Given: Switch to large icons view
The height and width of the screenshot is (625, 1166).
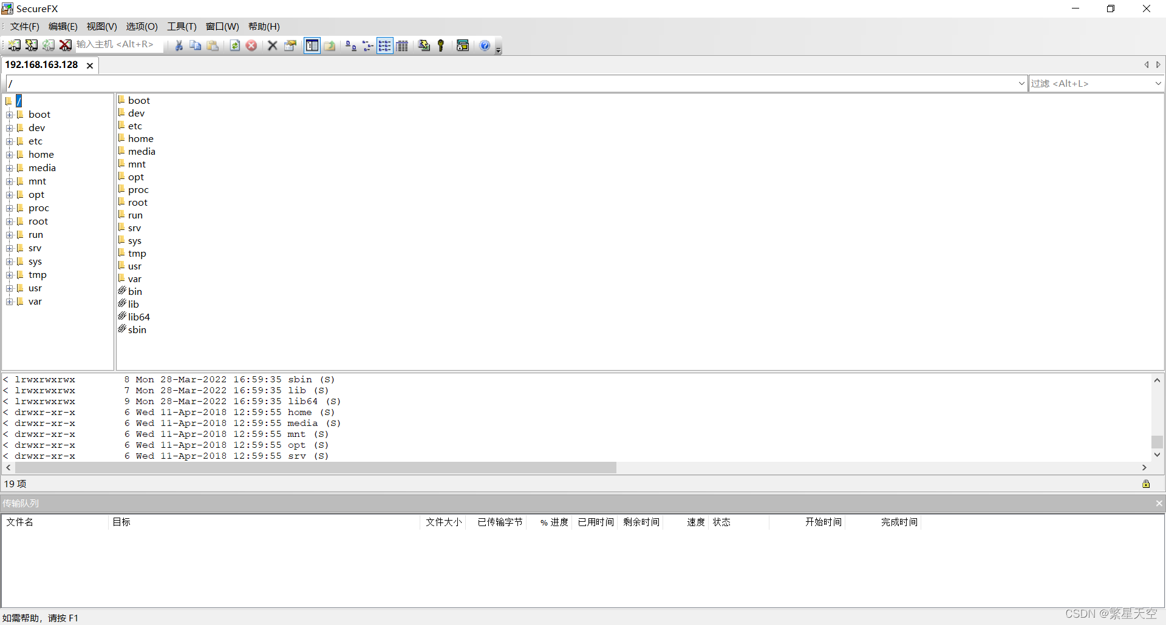Looking at the screenshot, I should pos(350,46).
